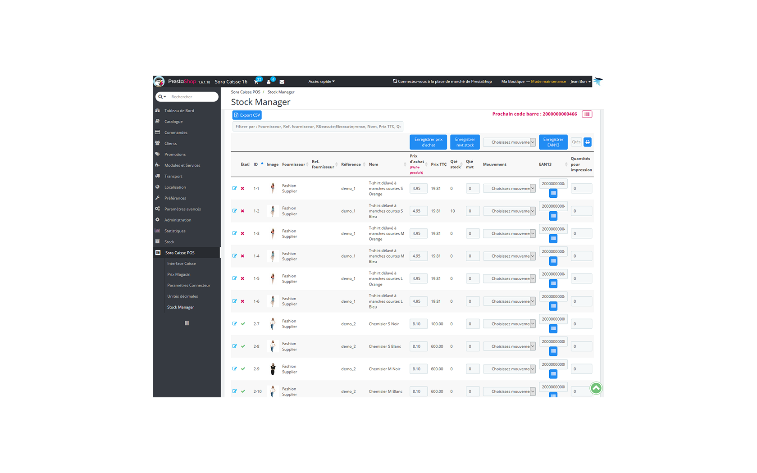Toggle the green check status for row 2-7

pyautogui.click(x=243, y=323)
